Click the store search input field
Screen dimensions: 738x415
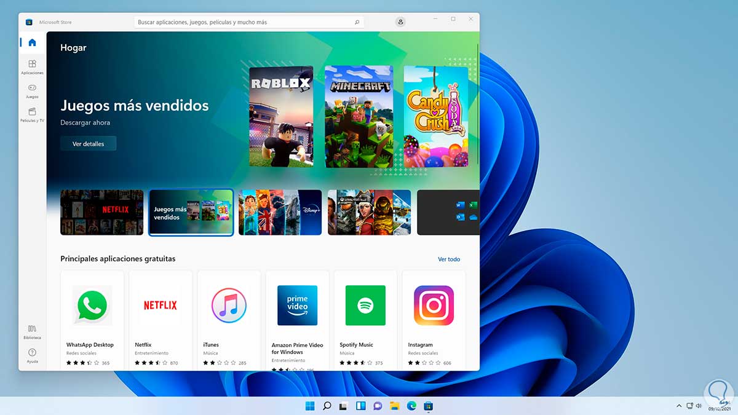pyautogui.click(x=249, y=22)
